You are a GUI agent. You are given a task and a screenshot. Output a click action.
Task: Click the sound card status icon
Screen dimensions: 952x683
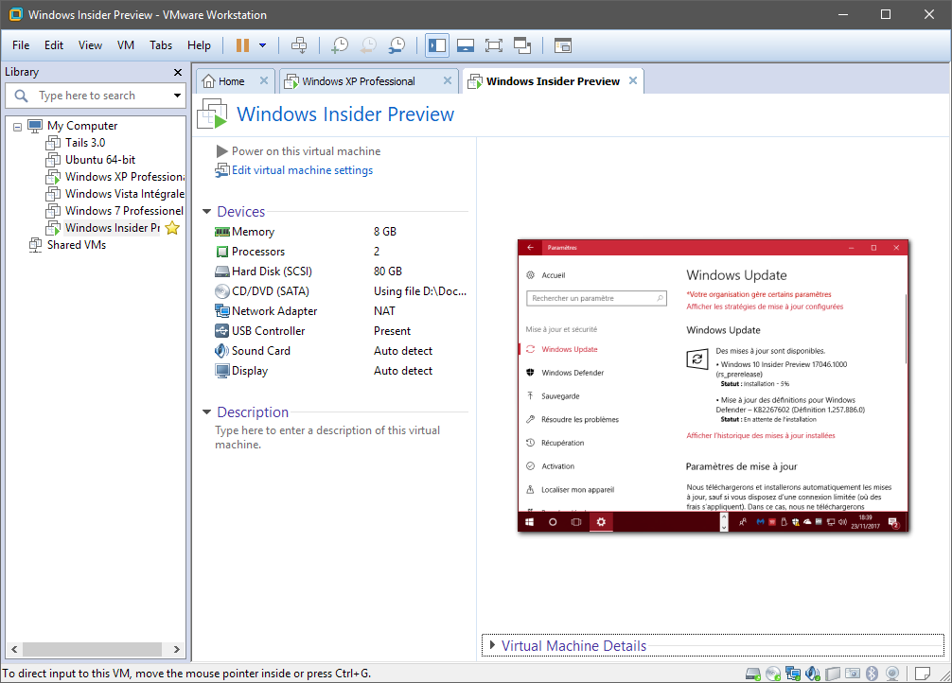pos(812,674)
